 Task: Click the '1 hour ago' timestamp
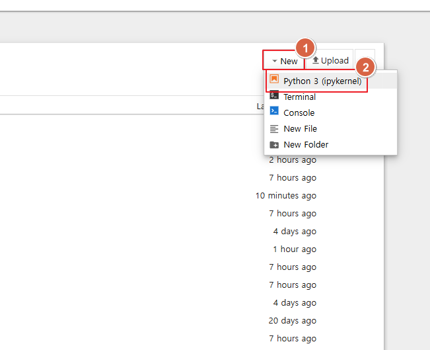click(x=295, y=249)
